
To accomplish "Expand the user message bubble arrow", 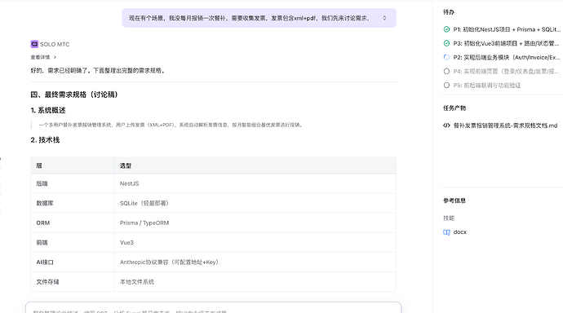I will coord(384,18).
